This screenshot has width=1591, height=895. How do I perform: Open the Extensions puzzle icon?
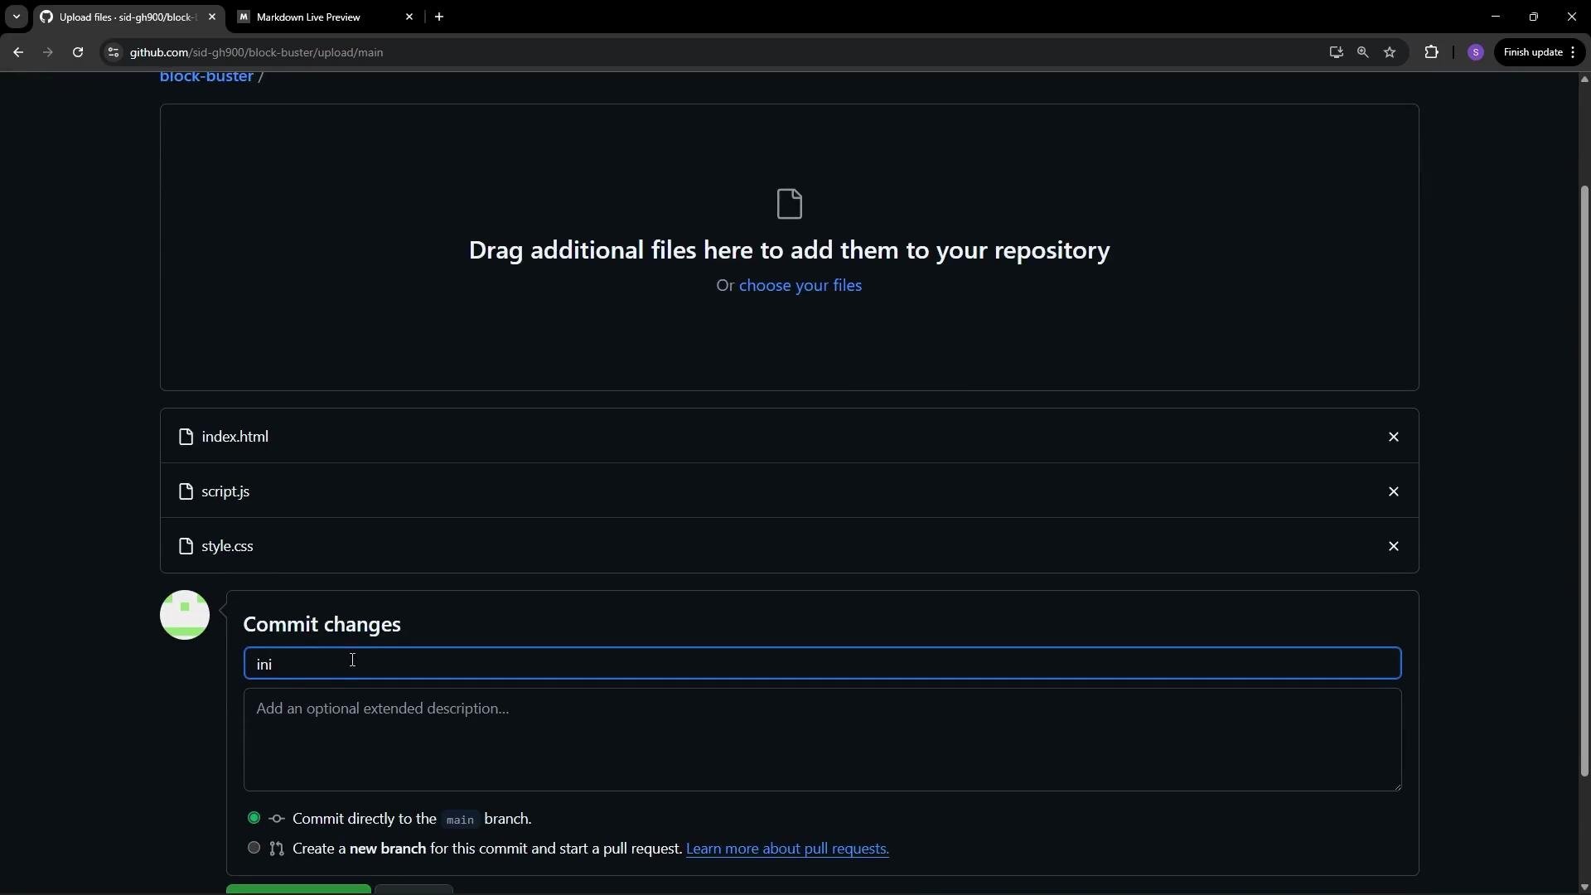(1431, 52)
